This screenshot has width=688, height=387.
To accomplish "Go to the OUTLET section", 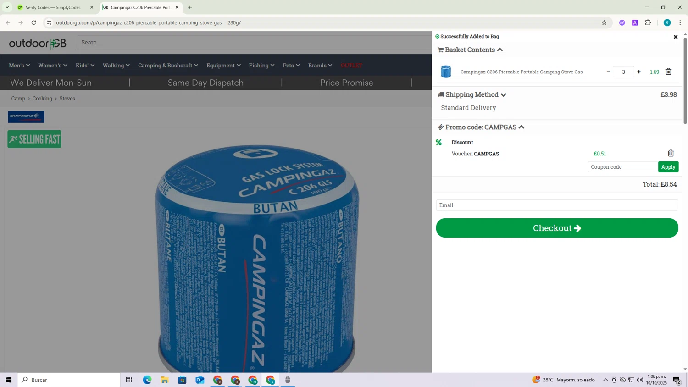I will click(351, 66).
